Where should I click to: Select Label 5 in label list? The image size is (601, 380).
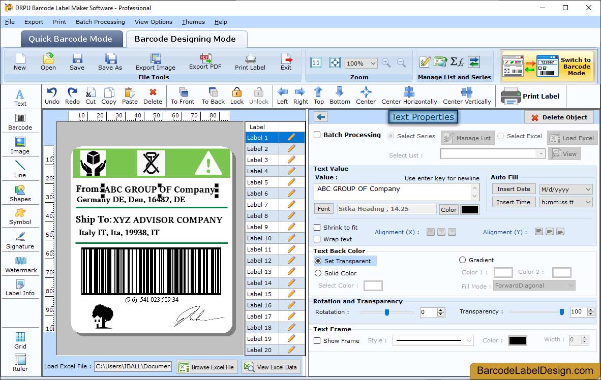click(x=275, y=182)
